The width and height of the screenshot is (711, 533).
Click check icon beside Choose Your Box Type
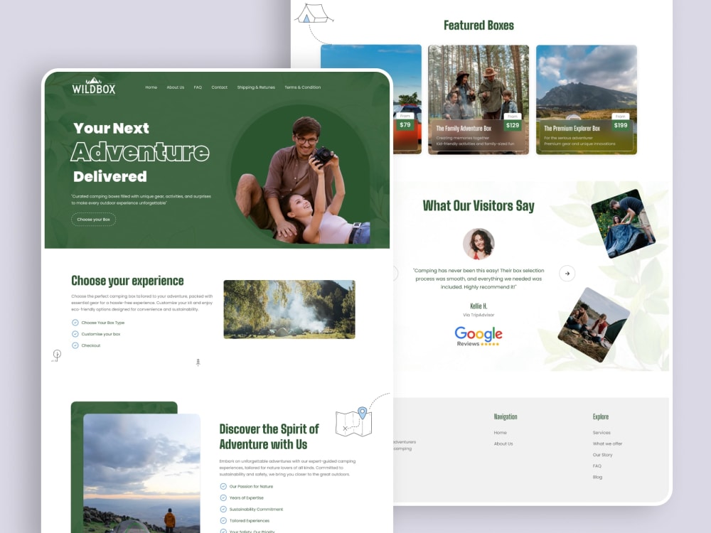tap(75, 323)
